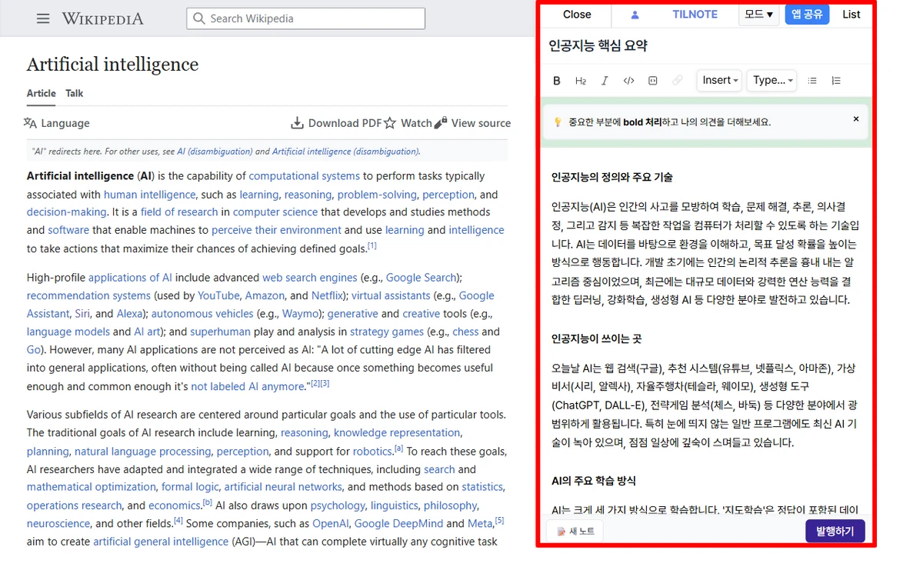Focus the Search Wikipedia field
Viewport: 923px width, 577px height.
(x=305, y=18)
